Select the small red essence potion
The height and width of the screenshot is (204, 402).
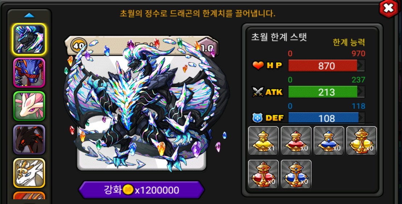coord(296,141)
